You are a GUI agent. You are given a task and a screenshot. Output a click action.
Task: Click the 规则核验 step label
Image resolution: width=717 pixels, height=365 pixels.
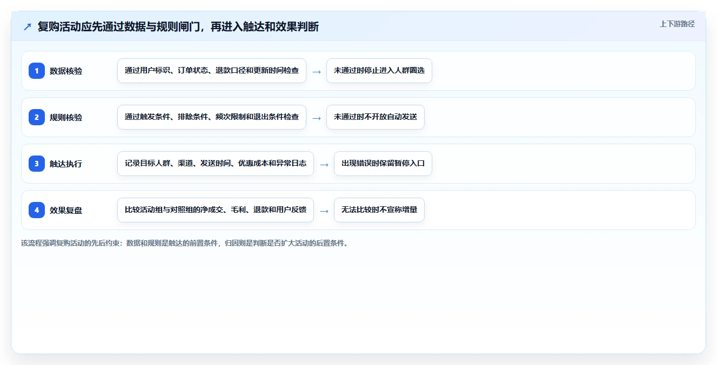point(66,117)
